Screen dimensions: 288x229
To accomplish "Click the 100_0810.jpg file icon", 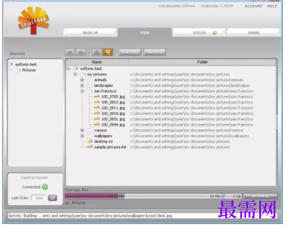I will click(x=96, y=102).
